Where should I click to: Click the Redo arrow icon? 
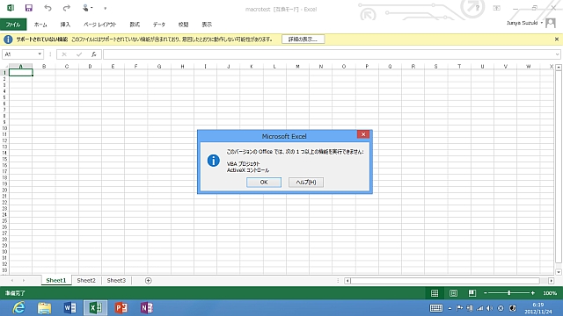67,8
